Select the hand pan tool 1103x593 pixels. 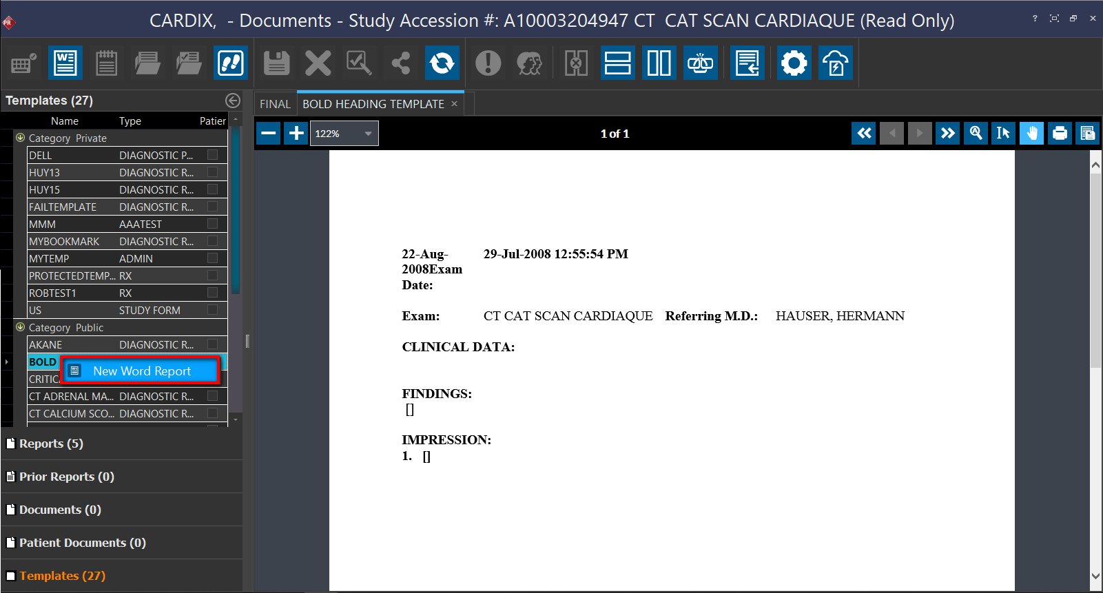pos(1031,133)
